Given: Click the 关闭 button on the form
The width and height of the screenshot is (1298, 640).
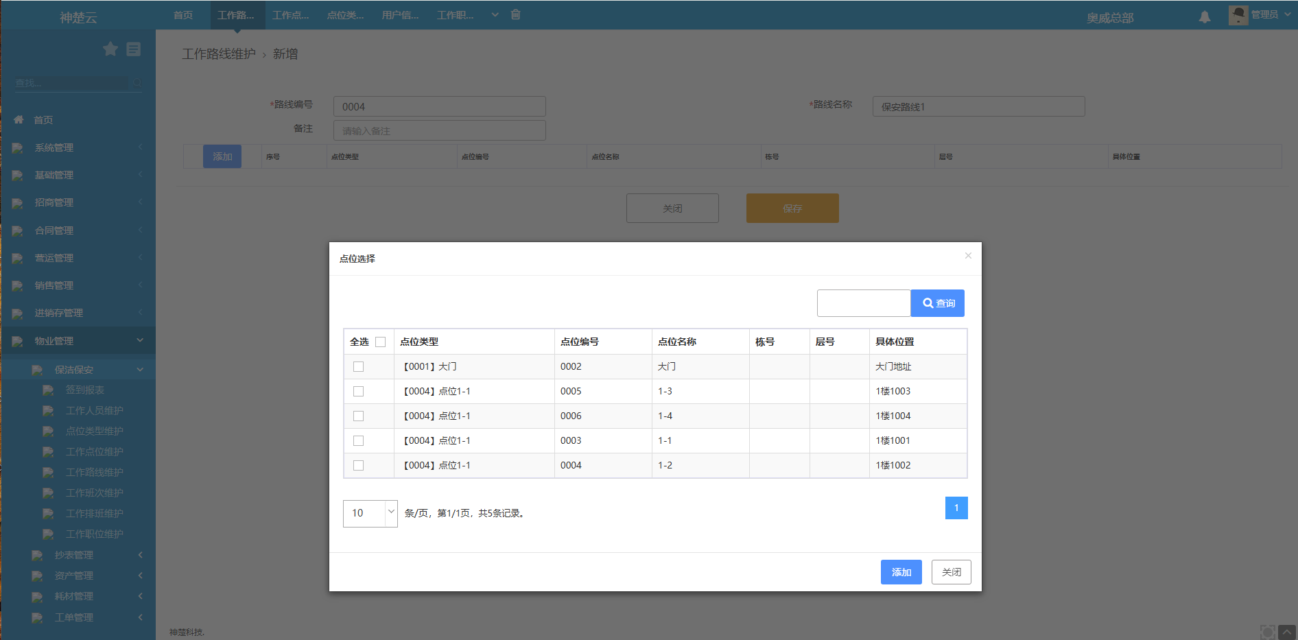Looking at the screenshot, I should pos(672,208).
